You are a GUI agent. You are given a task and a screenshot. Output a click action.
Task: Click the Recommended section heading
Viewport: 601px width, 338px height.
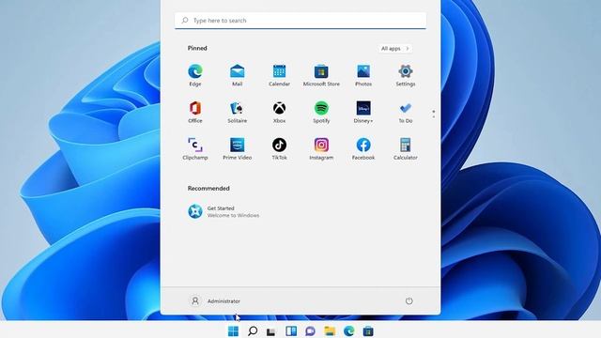tap(208, 189)
